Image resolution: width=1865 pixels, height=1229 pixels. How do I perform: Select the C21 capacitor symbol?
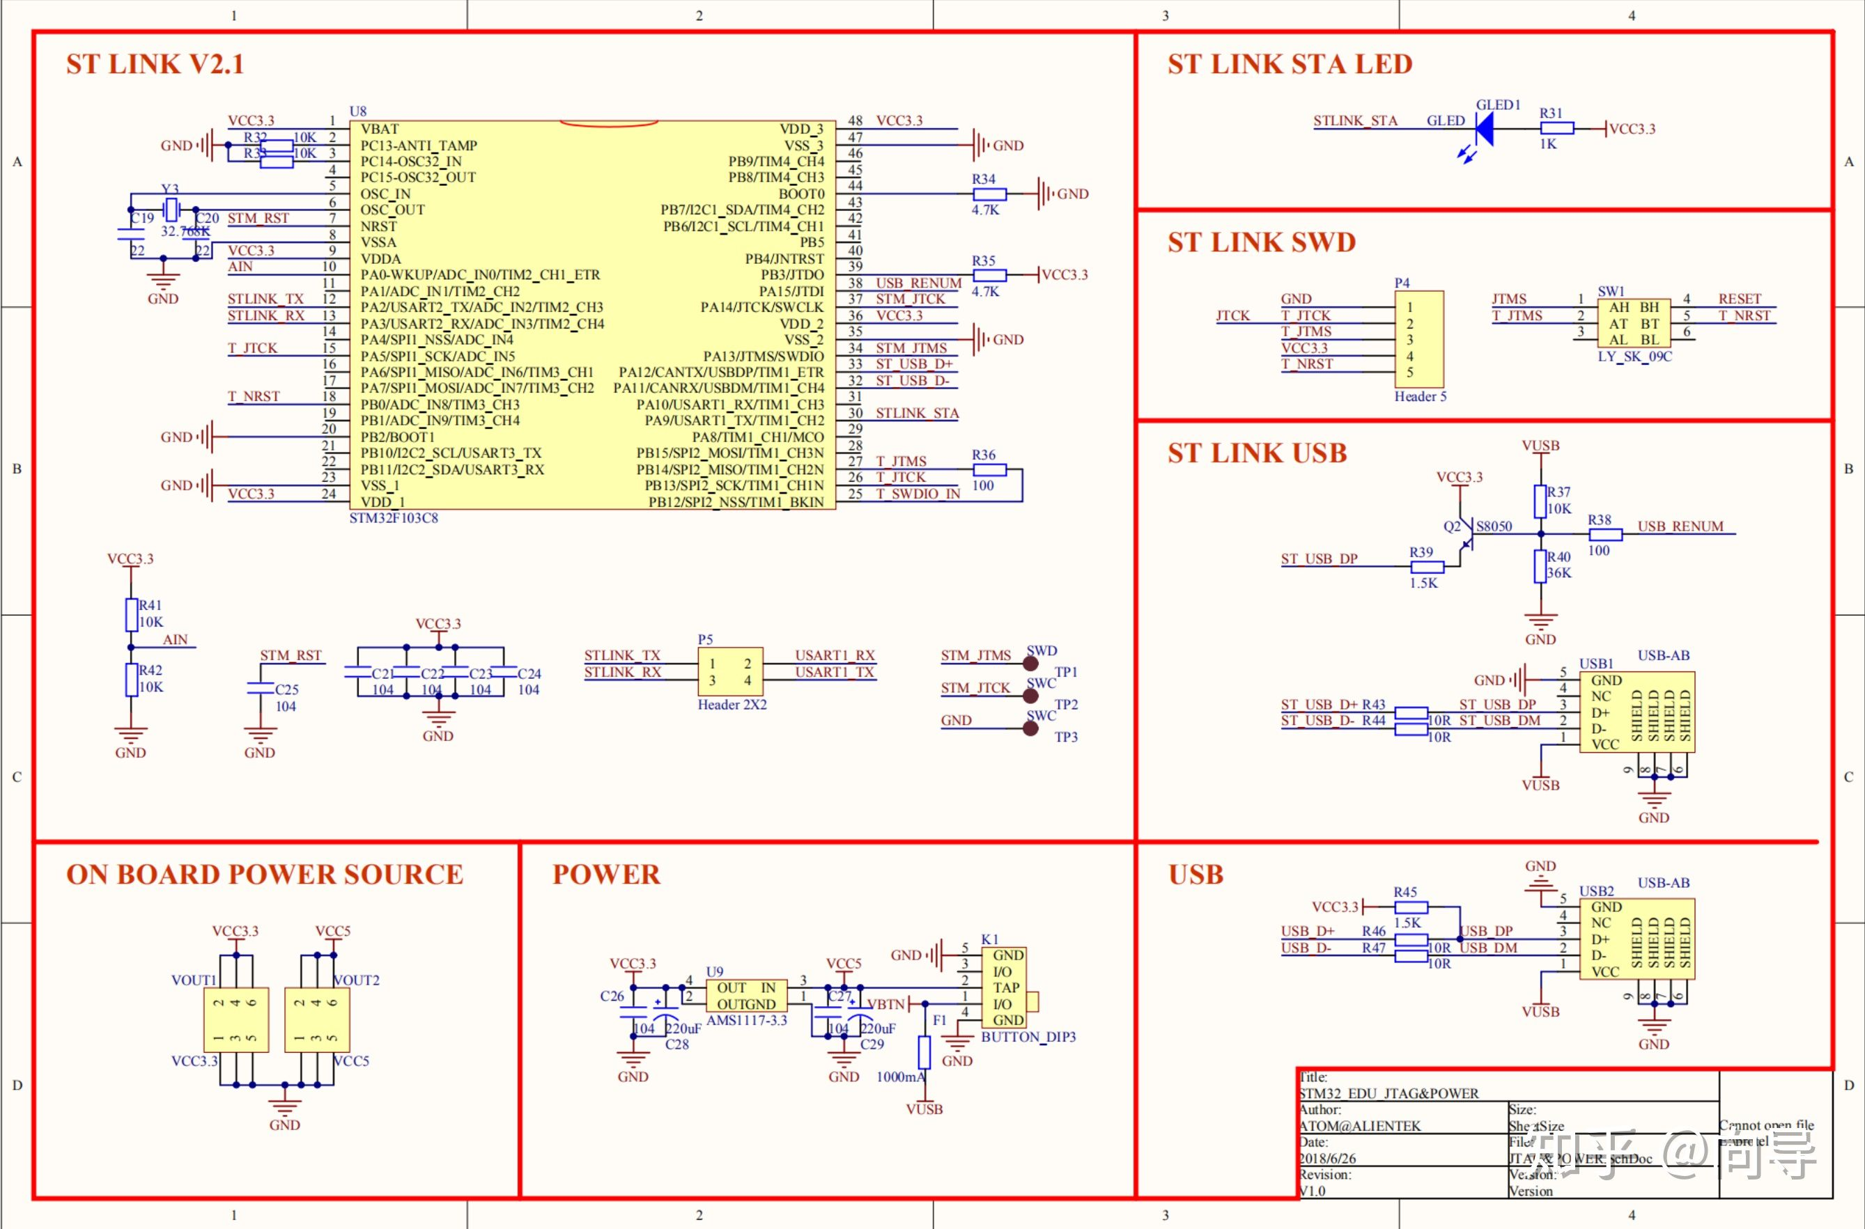coord(357,672)
